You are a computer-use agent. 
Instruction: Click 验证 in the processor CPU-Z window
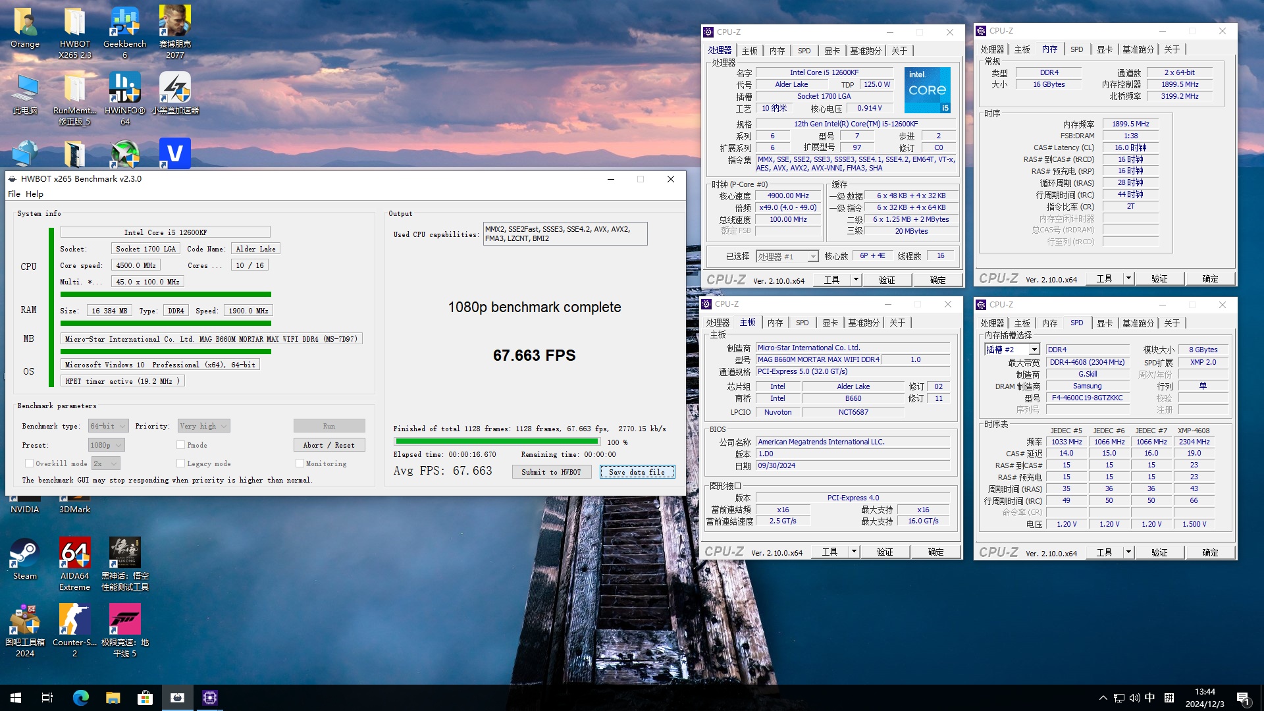coord(887,280)
